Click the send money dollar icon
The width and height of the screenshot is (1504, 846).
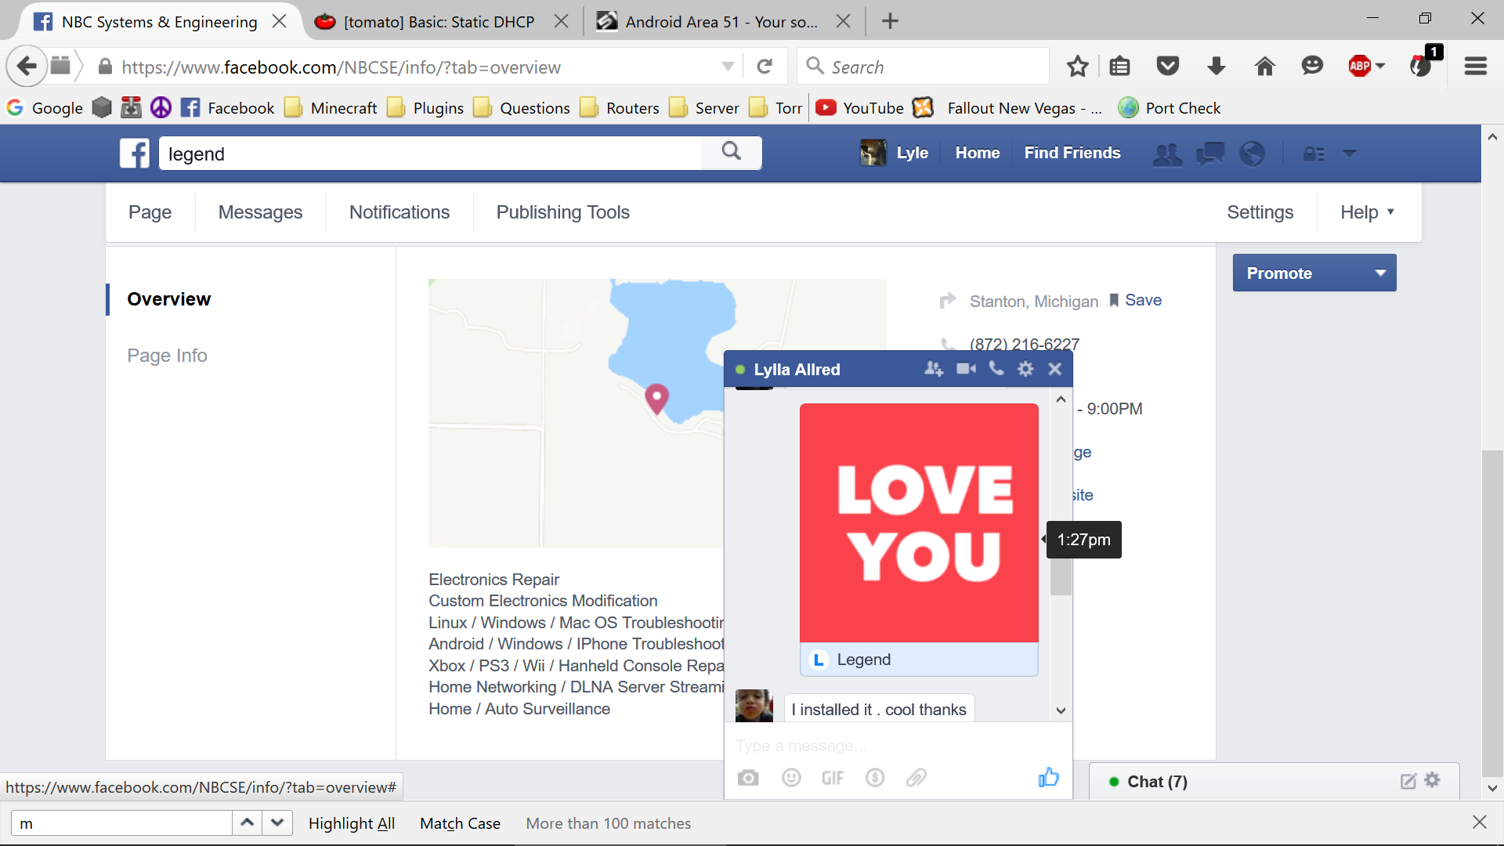(875, 778)
